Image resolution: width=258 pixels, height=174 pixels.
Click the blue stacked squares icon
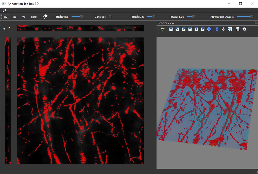coord(217,29)
